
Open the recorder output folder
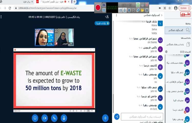coord(142,10)
